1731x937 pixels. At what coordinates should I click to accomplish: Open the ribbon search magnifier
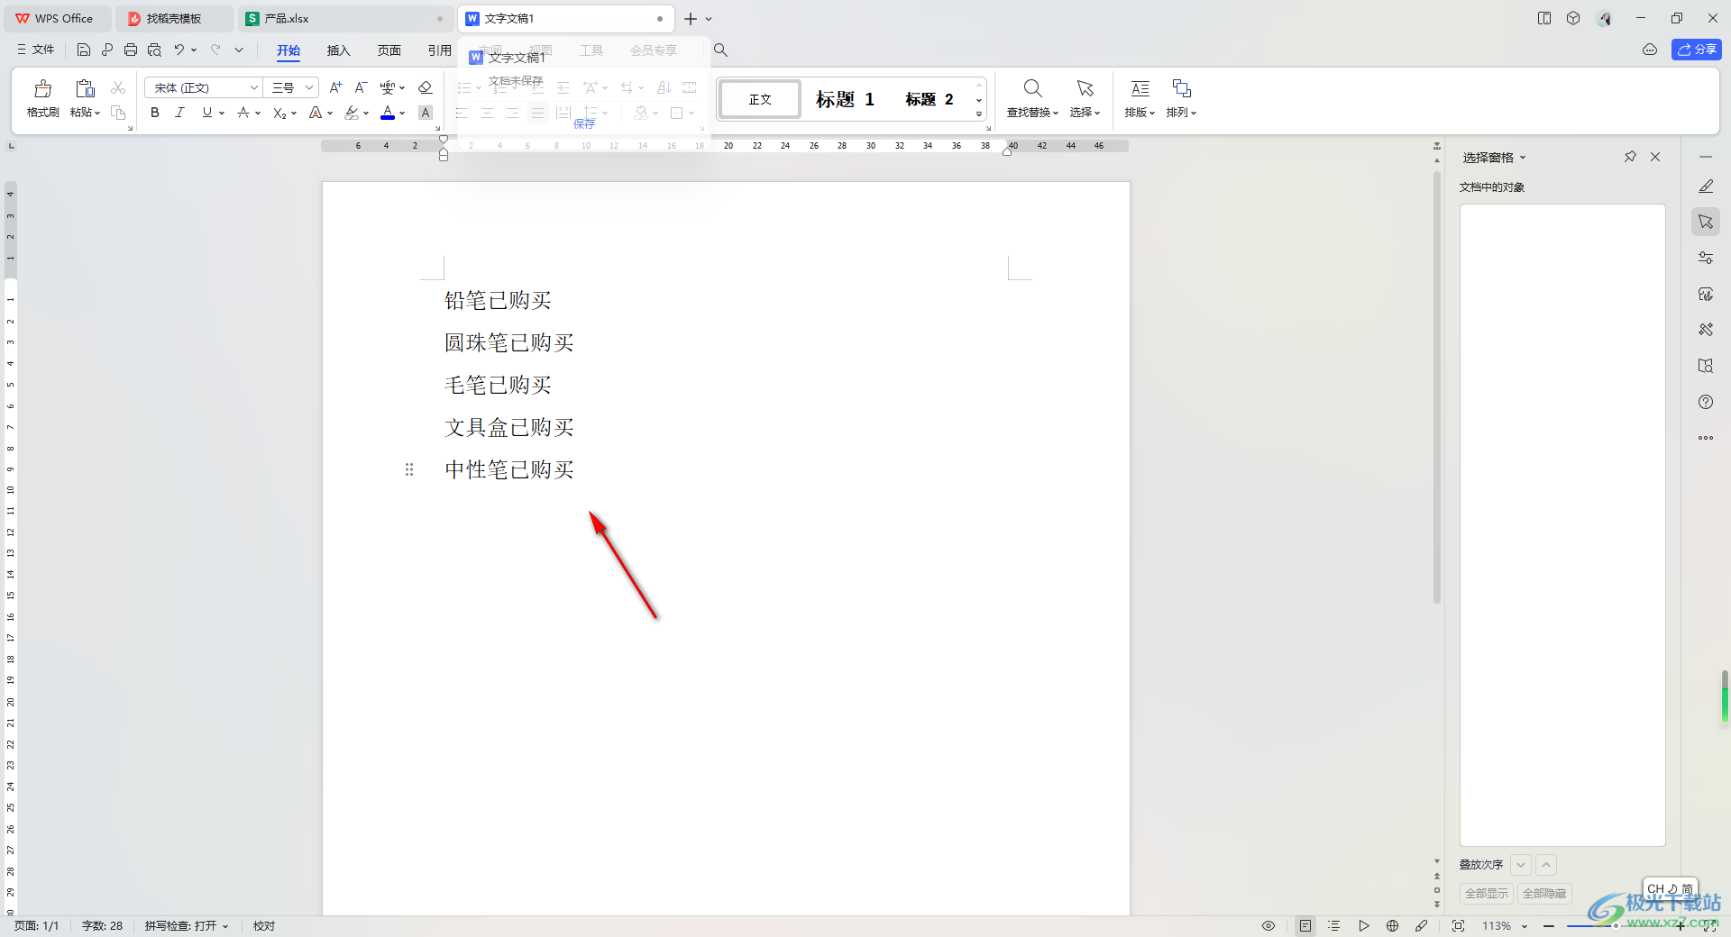coord(720,50)
